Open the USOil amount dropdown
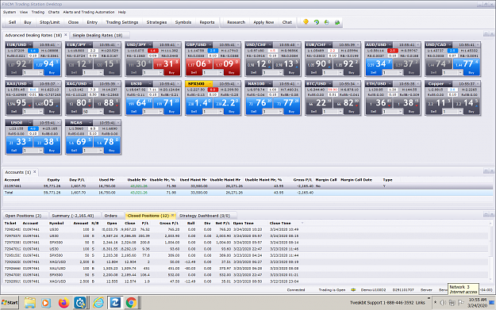The image size is (496, 310). click(x=40, y=151)
